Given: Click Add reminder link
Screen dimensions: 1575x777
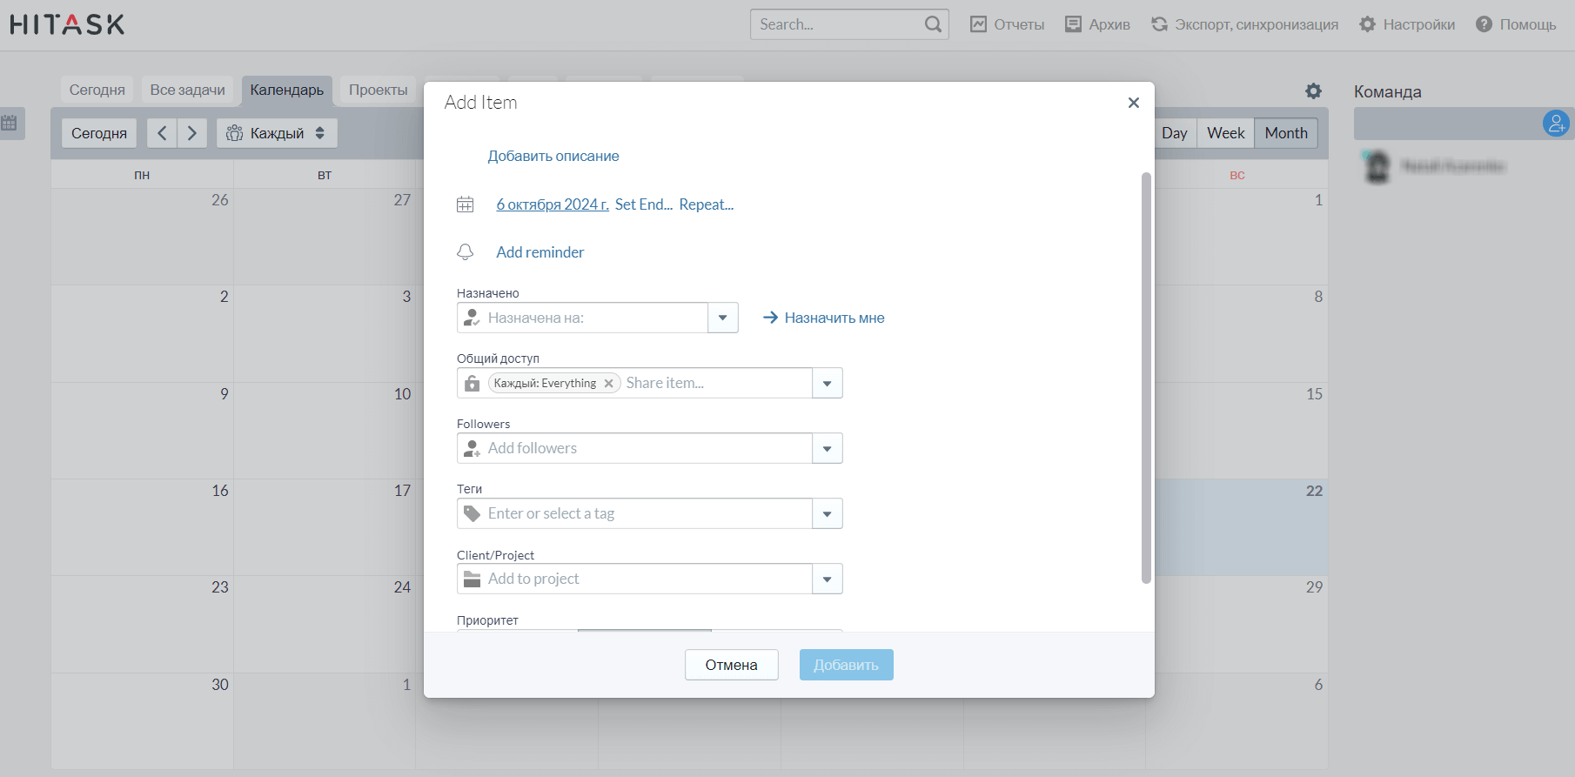Looking at the screenshot, I should coord(540,252).
